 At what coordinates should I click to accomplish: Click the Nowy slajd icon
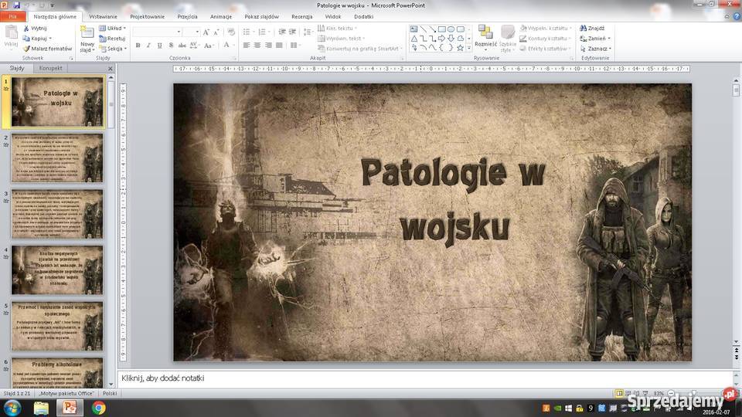tap(87, 34)
